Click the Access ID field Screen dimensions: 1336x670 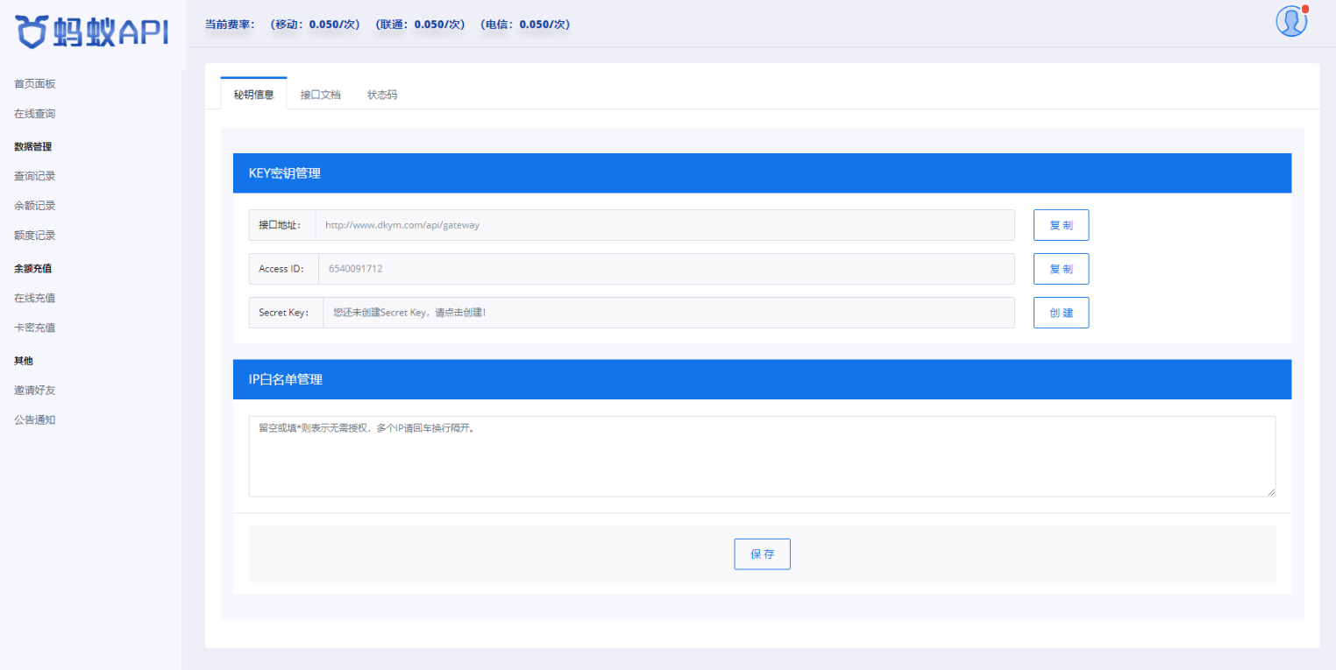pyautogui.click(x=666, y=269)
